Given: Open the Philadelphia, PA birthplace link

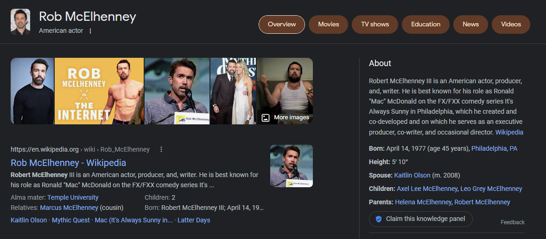Looking at the screenshot, I should [494, 148].
